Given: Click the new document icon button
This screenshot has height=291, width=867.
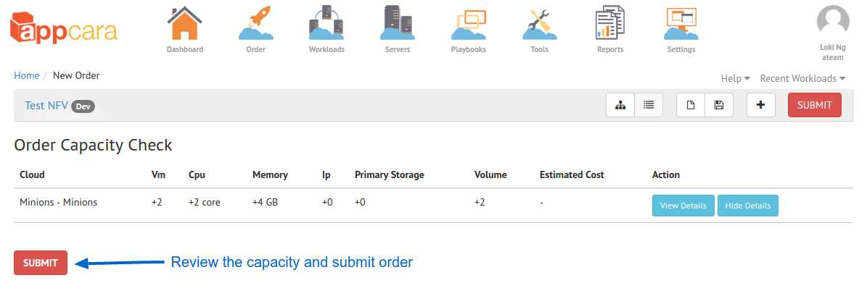Looking at the screenshot, I should [691, 105].
